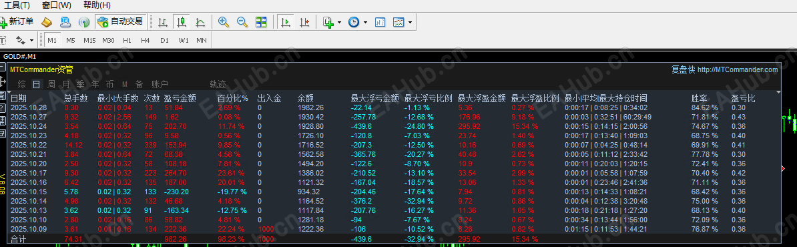Click the 最大浮亏金额 column header

374,98
